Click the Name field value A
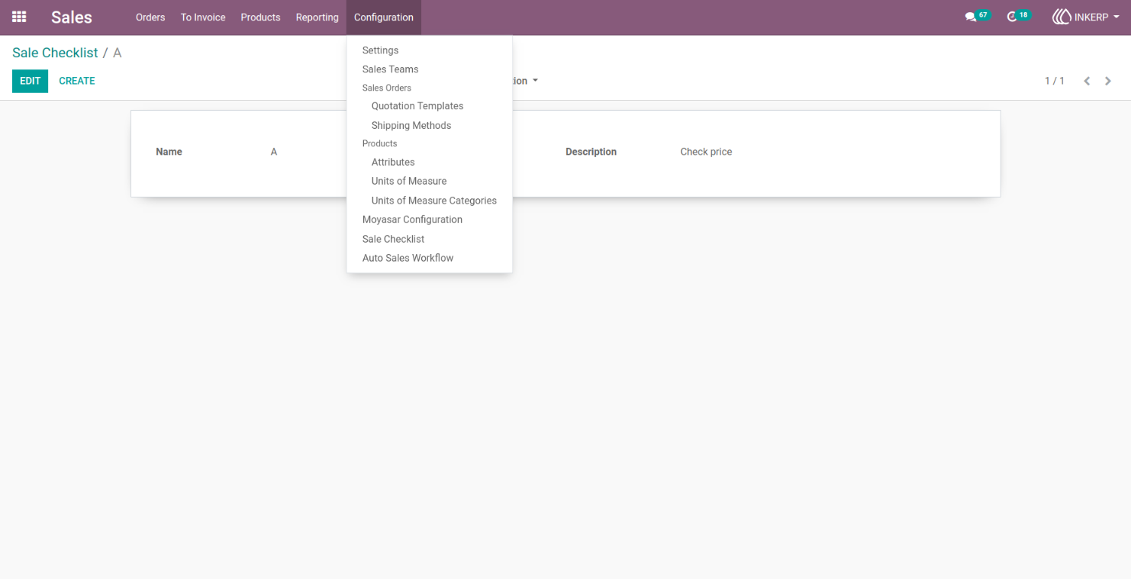This screenshot has width=1131, height=579. (274, 152)
